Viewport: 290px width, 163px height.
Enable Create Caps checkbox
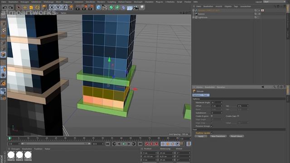(238, 116)
